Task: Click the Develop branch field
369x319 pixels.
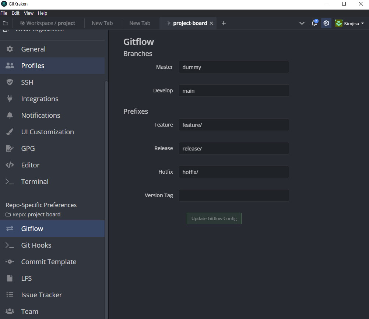Action: [x=234, y=91]
